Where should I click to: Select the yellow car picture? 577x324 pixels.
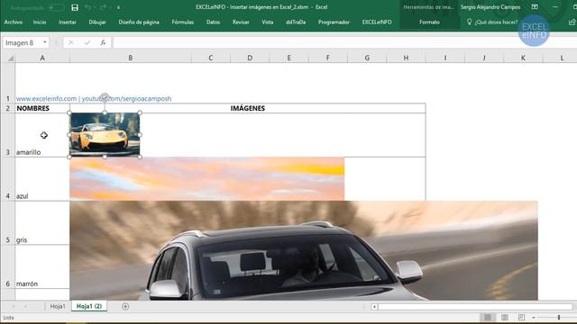(x=105, y=134)
